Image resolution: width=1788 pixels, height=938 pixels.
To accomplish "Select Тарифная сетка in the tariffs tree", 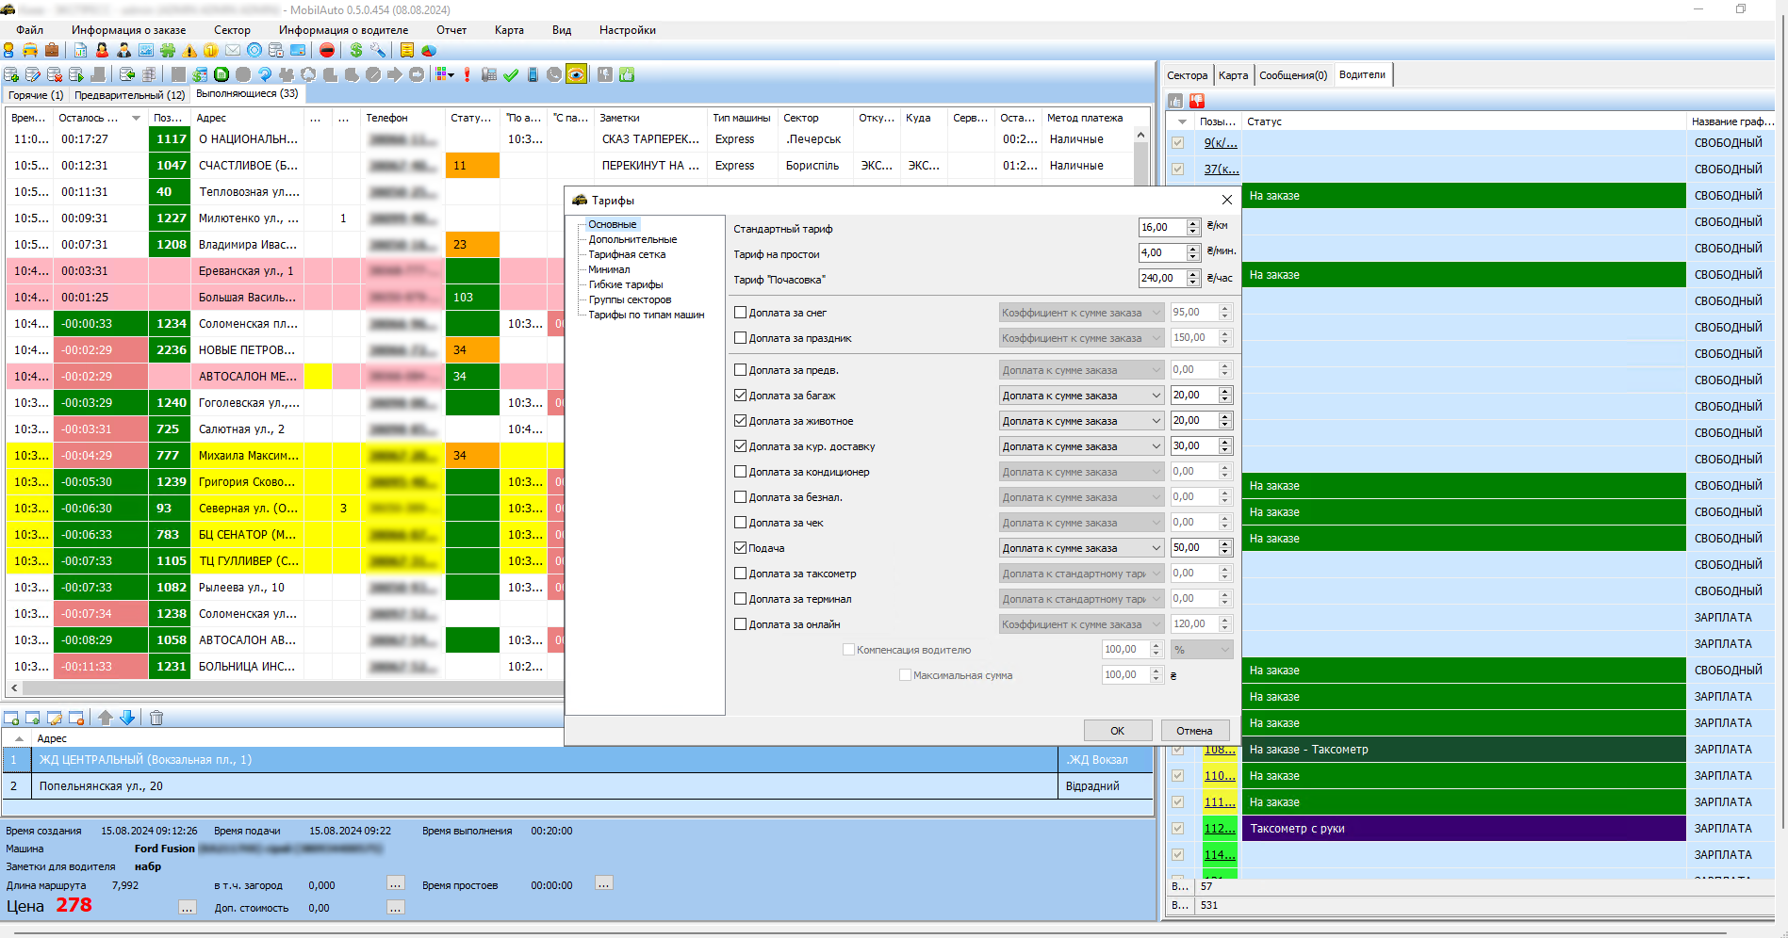I will coord(627,254).
